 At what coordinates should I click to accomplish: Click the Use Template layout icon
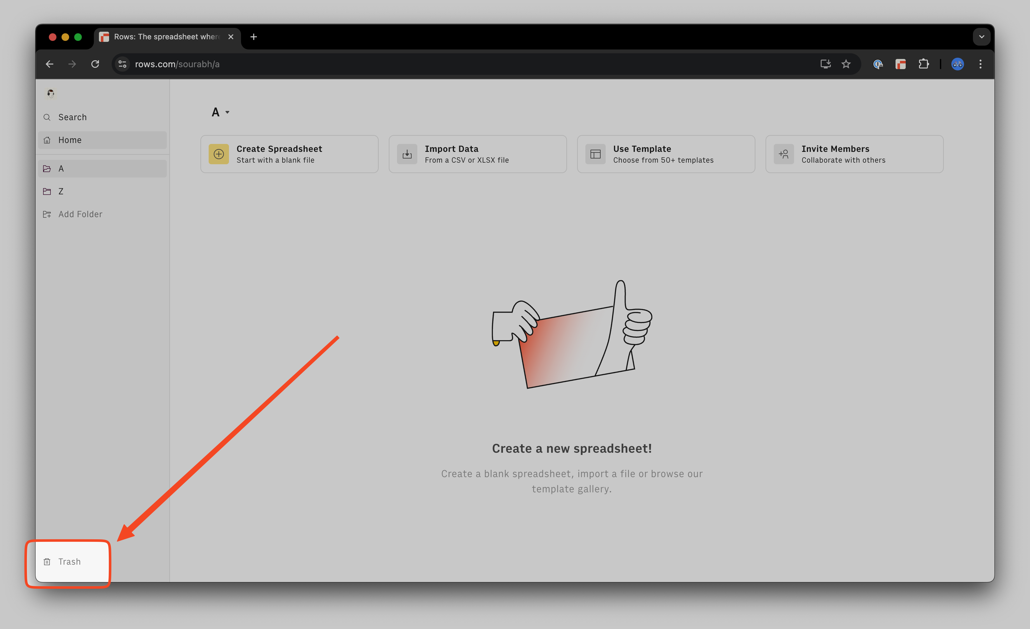[595, 154]
